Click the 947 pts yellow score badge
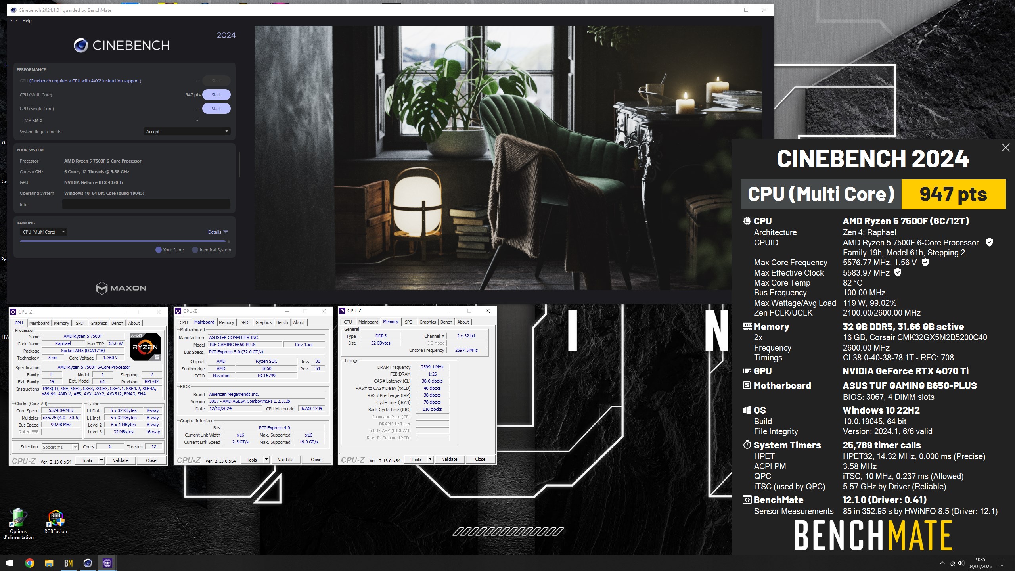1015x571 pixels. coord(954,194)
